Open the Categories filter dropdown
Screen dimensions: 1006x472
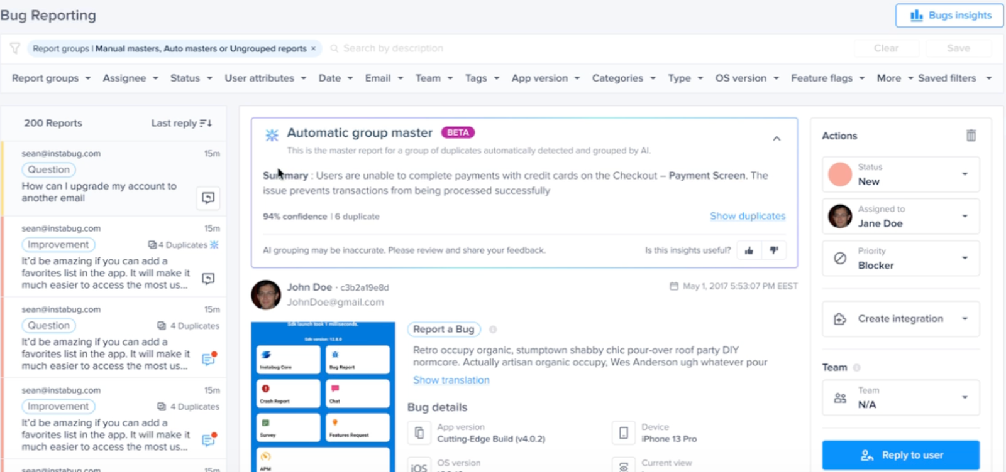pos(624,78)
